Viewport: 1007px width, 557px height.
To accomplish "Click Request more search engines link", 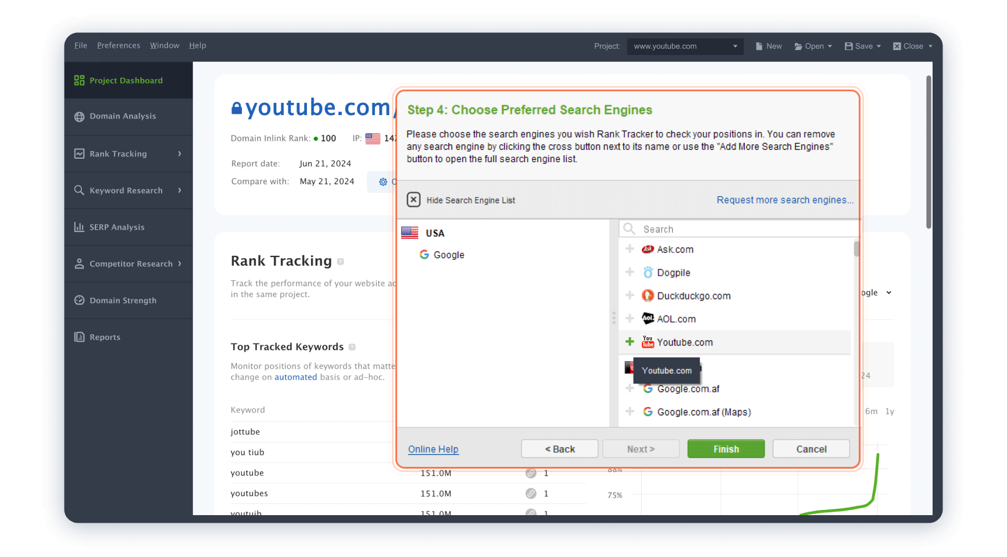I will 785,200.
